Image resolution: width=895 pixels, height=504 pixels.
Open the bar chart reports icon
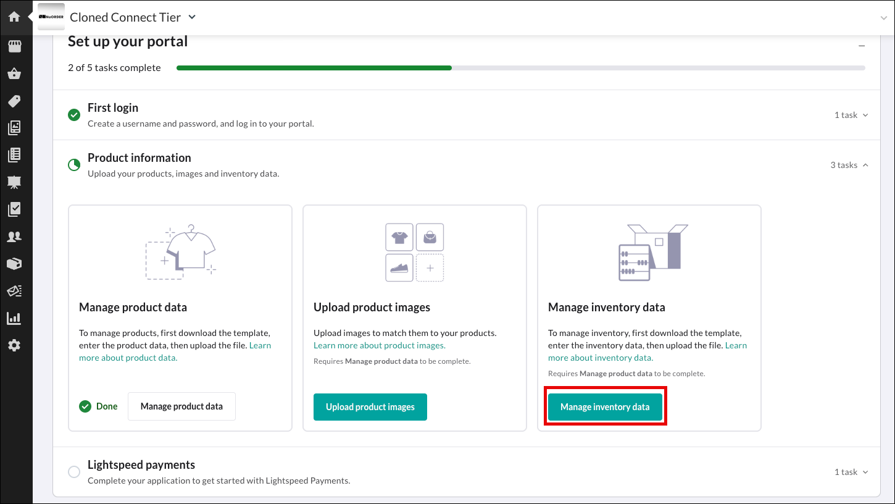tap(14, 318)
